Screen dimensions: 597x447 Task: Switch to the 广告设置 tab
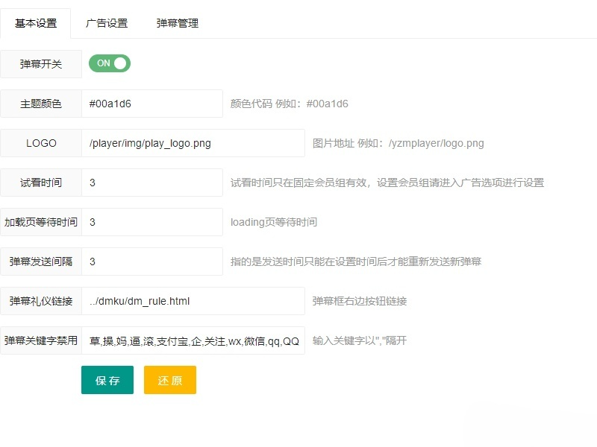(x=105, y=23)
